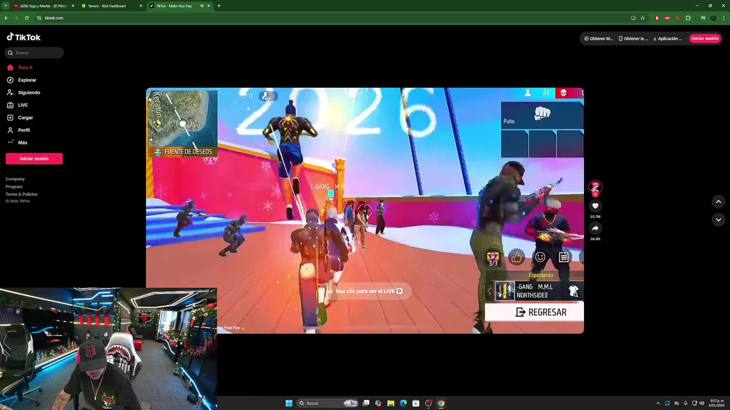Viewport: 730px width, 410px height.
Task: Click the in-game list icon
Action: coord(563,257)
